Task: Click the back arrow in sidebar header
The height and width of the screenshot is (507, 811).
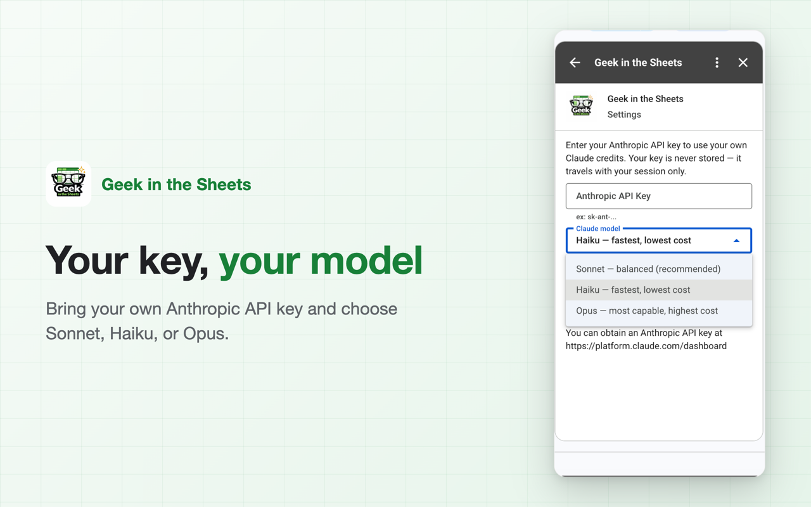Action: tap(575, 63)
